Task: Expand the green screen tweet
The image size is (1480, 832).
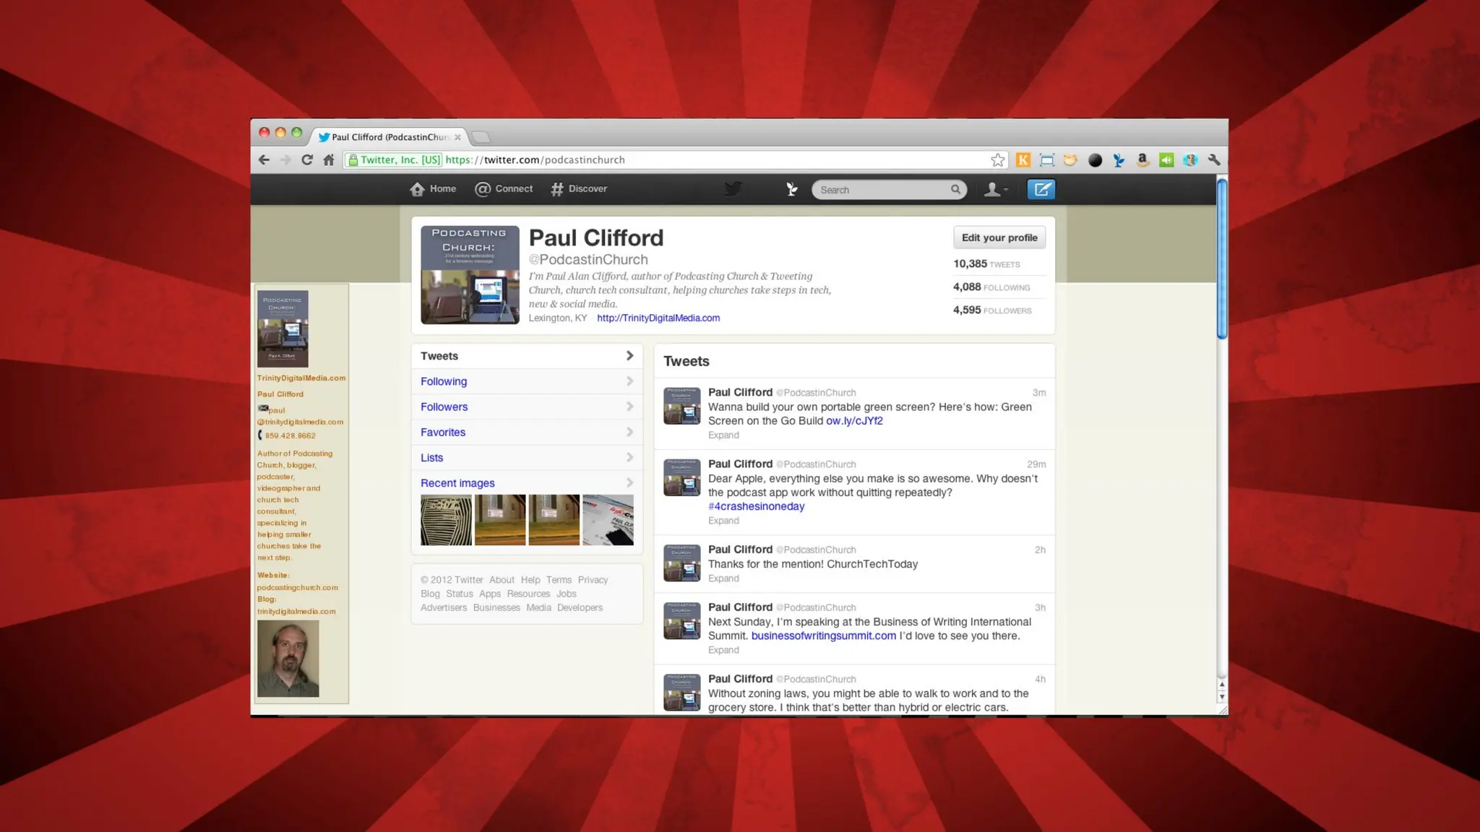Action: [x=723, y=435]
